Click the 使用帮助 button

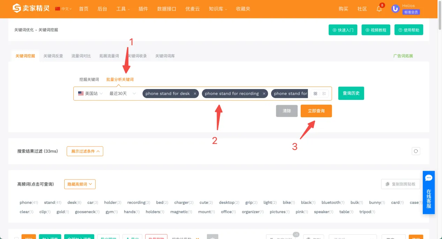pos(409,30)
